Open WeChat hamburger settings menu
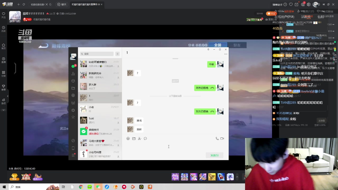Image resolution: width=338 pixels, height=190 pixels. click(x=73, y=155)
